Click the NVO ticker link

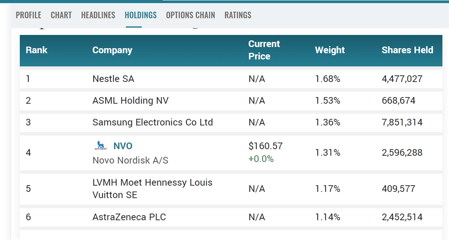click(123, 146)
